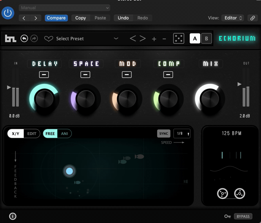
Task: Click the SPACE knob
Action: (x=86, y=99)
